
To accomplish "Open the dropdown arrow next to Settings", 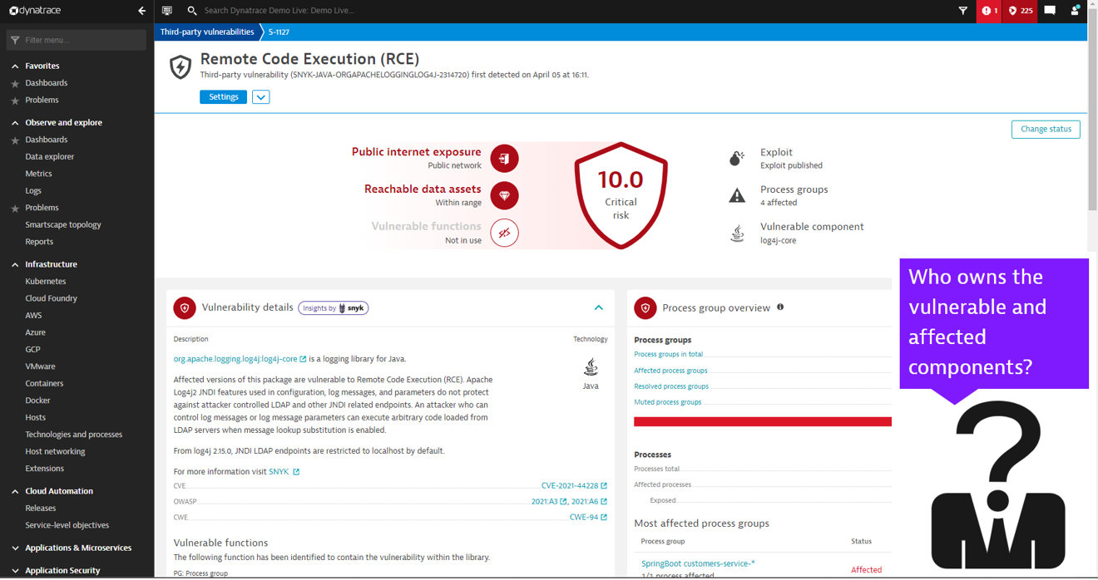I will point(260,97).
